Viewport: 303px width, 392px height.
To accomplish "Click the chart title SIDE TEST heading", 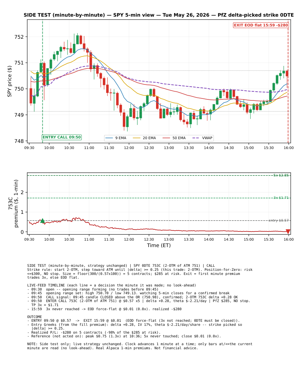I will [159, 15].
